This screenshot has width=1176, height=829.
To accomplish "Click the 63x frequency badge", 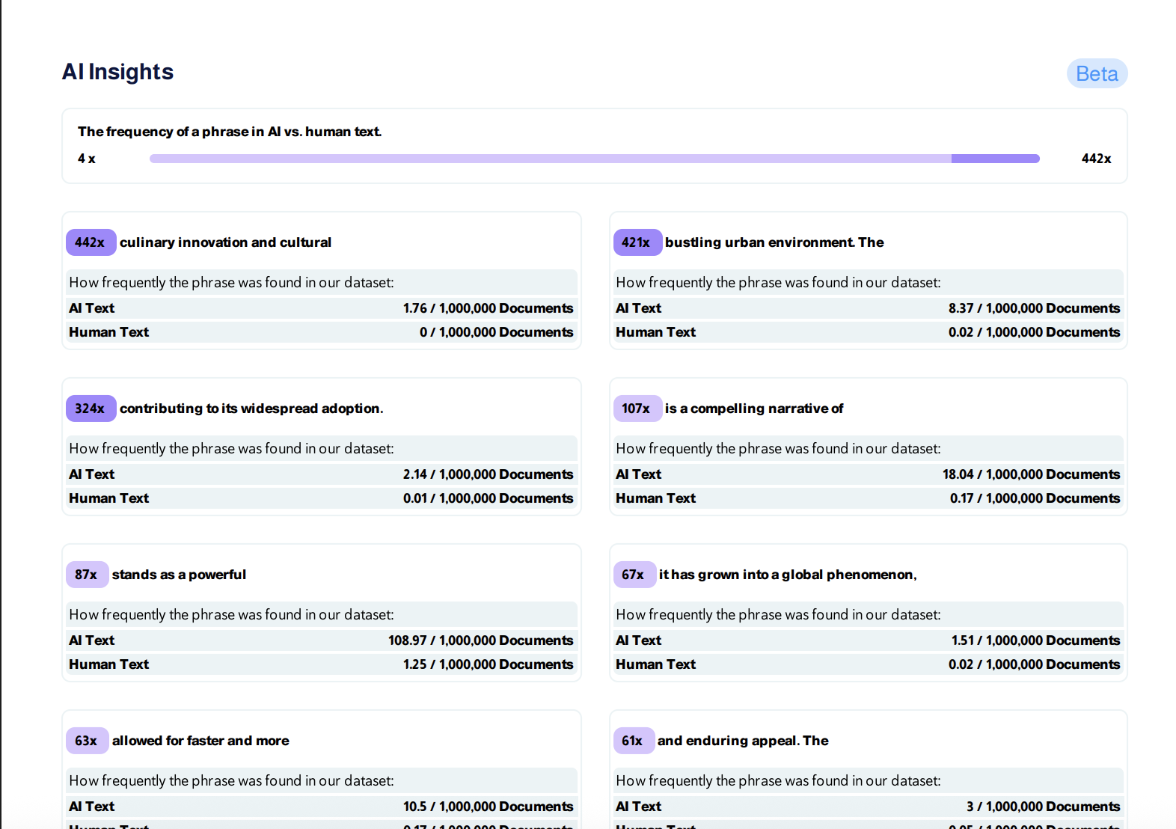I will pos(87,741).
